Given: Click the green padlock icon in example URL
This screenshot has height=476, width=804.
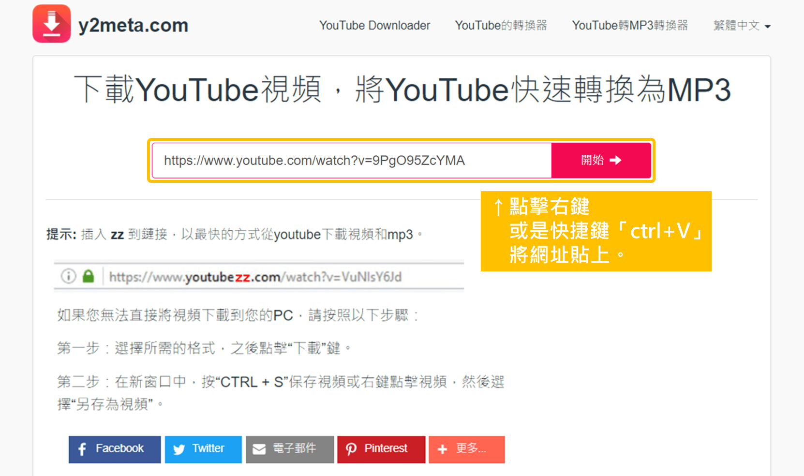Looking at the screenshot, I should [88, 276].
